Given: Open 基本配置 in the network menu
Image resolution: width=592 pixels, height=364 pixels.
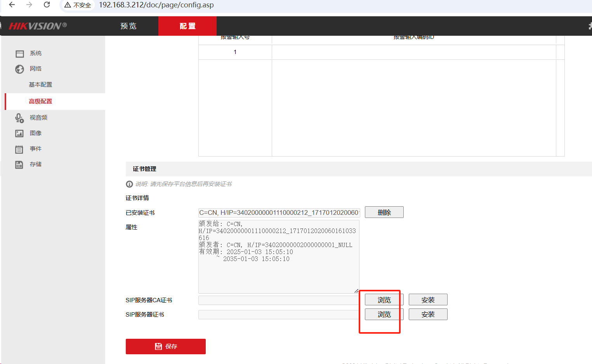Looking at the screenshot, I should pyautogui.click(x=40, y=84).
